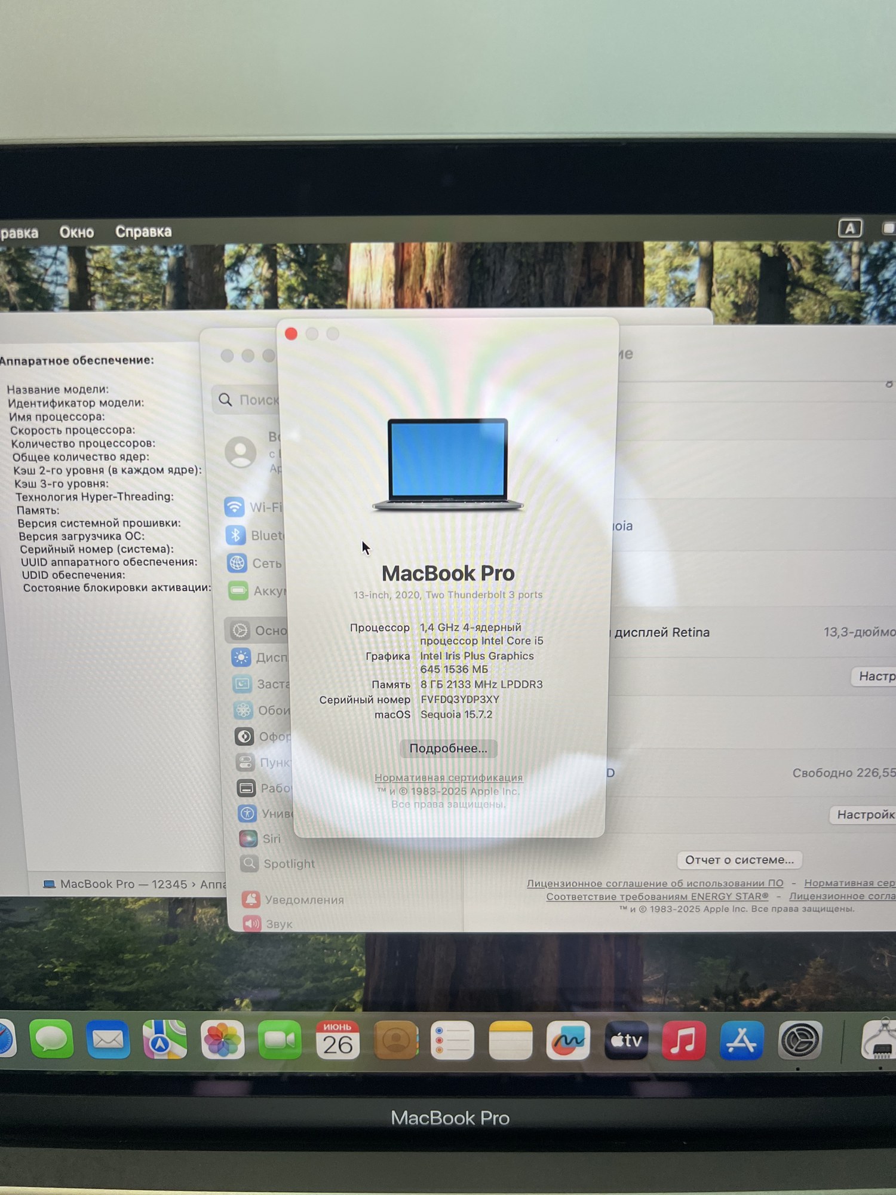Click 'Аппаратное обеспечение:' heading
The width and height of the screenshot is (896, 1195).
pos(76,360)
